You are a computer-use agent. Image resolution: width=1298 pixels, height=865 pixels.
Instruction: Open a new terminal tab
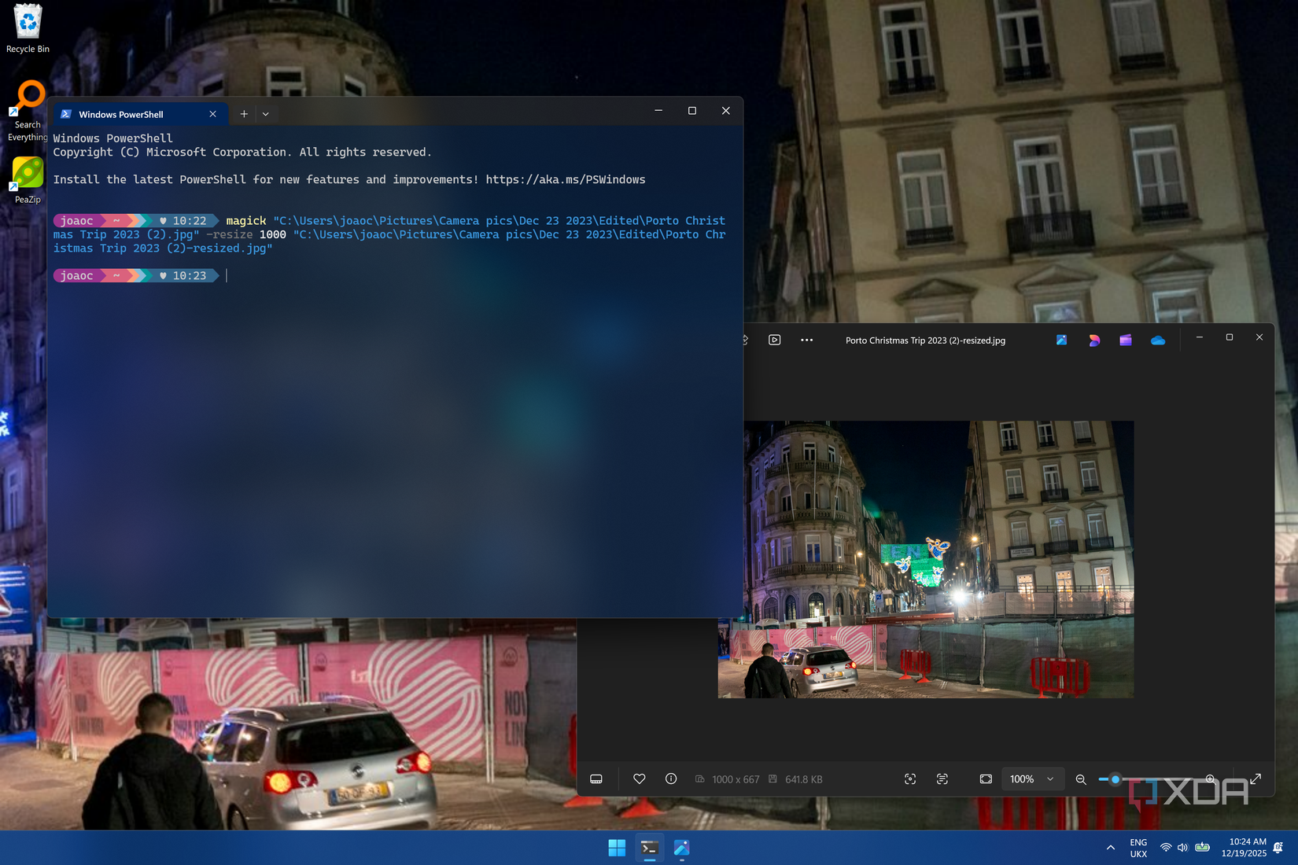[244, 113]
